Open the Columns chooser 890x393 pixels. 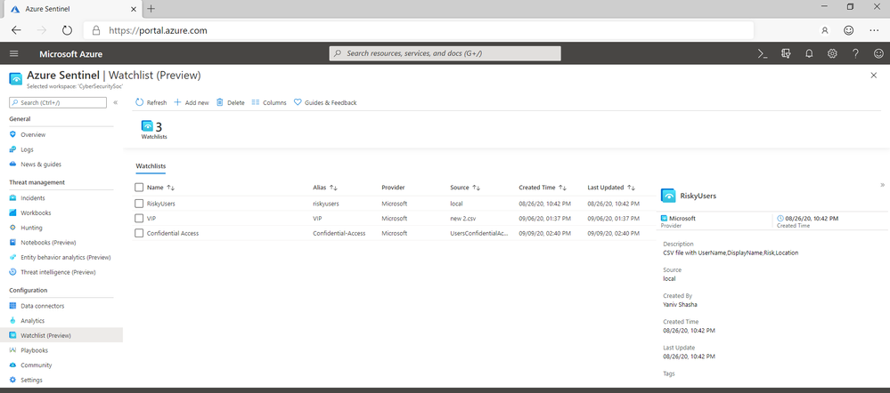(x=269, y=102)
